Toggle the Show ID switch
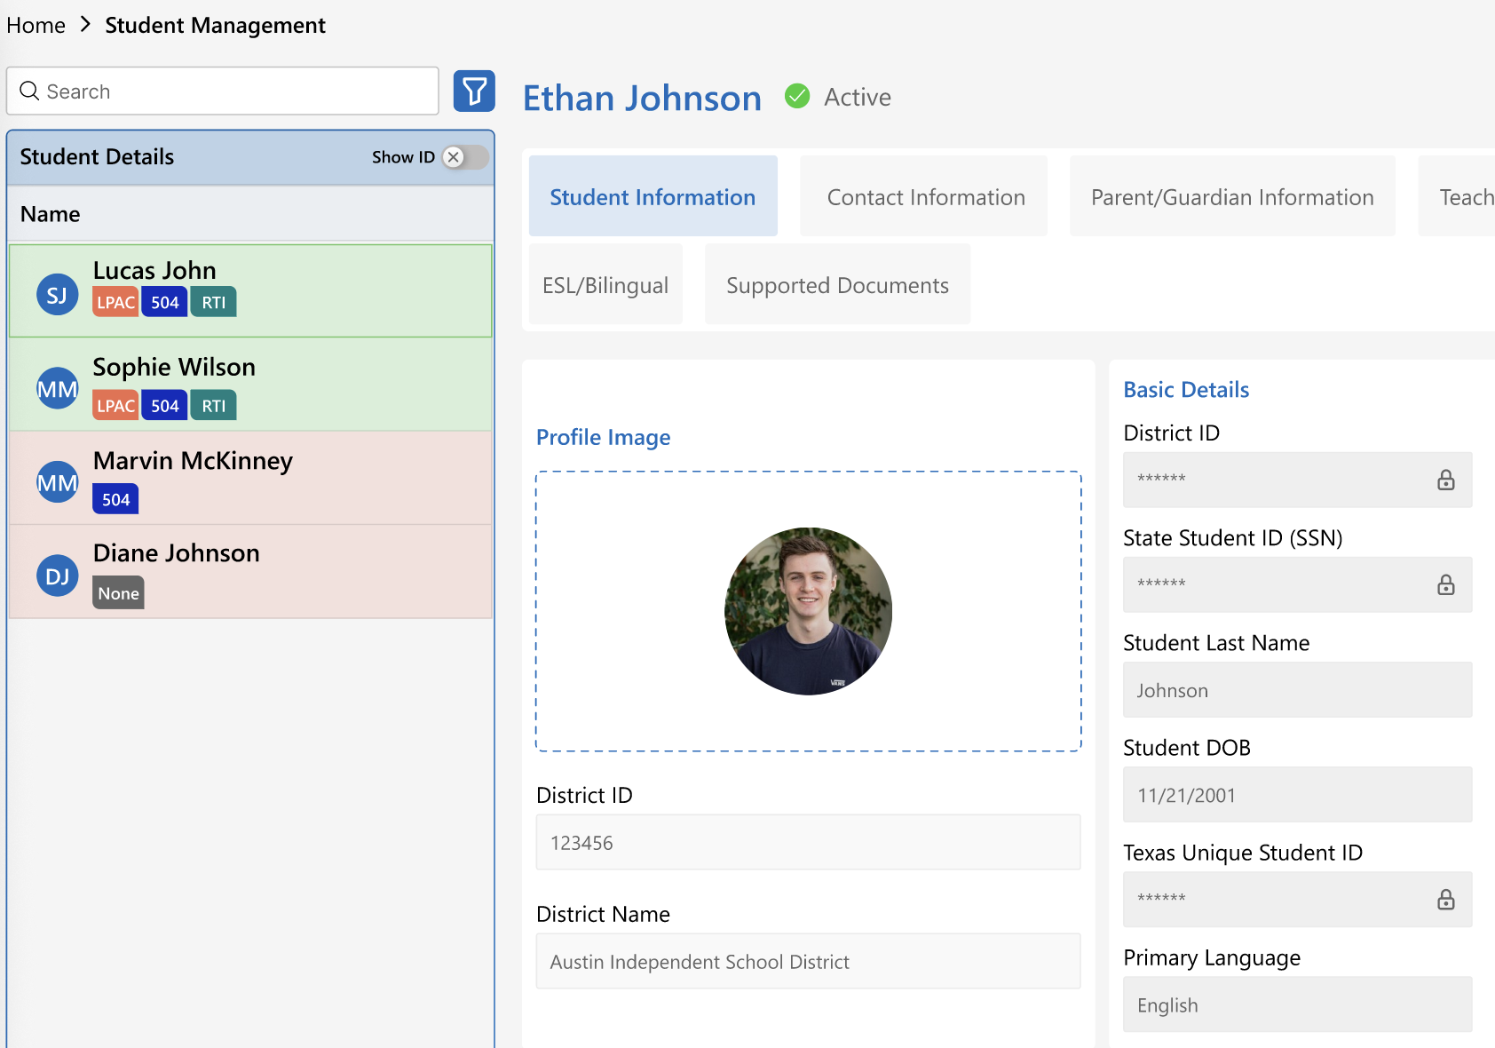Image resolution: width=1495 pixels, height=1048 pixels. 465,157
